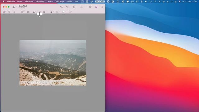Open the Bluetooth menu bar icon
Viewport: 199px width, 112px height.
tap(155, 2)
